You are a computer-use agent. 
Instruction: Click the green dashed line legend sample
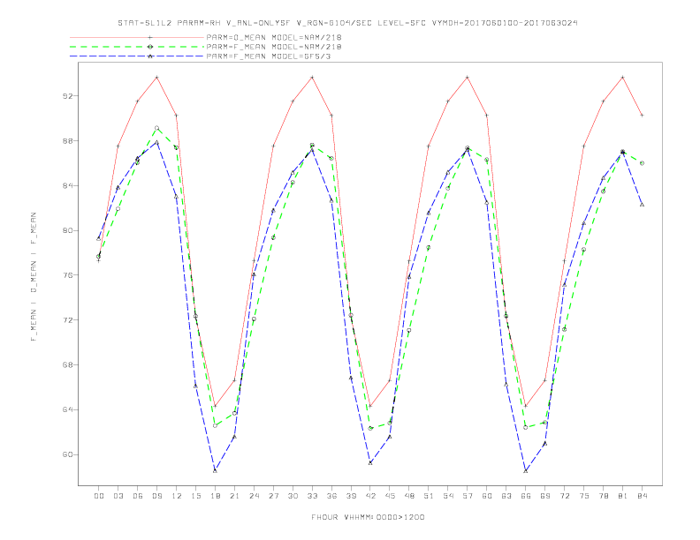[x=137, y=47]
